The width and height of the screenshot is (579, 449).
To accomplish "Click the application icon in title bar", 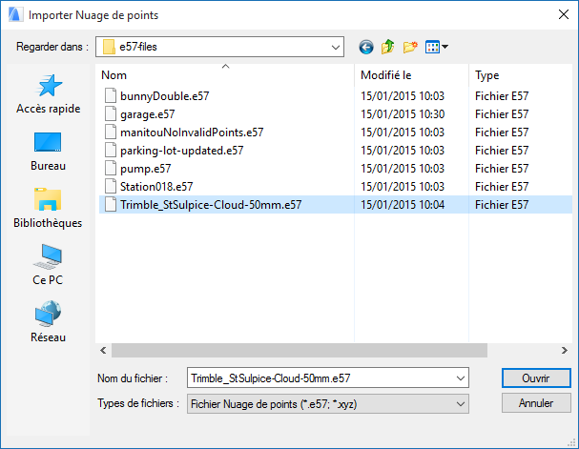I will coord(15,14).
